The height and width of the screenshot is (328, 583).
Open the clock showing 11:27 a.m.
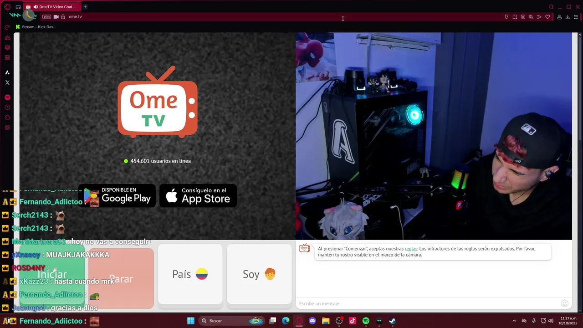568,321
